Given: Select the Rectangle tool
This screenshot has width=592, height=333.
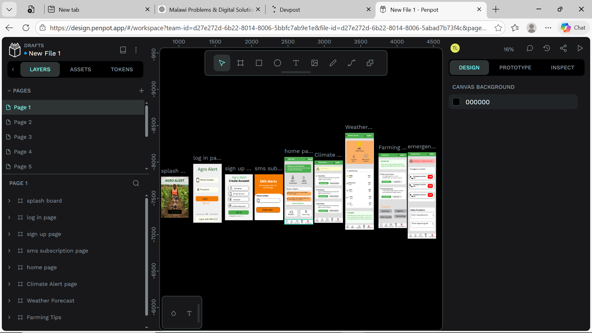Looking at the screenshot, I should pyautogui.click(x=259, y=63).
